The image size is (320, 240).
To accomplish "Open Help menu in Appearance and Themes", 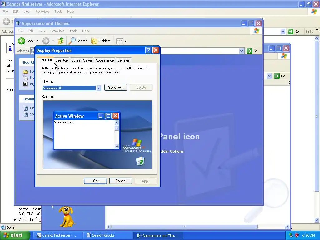I will tap(86, 31).
